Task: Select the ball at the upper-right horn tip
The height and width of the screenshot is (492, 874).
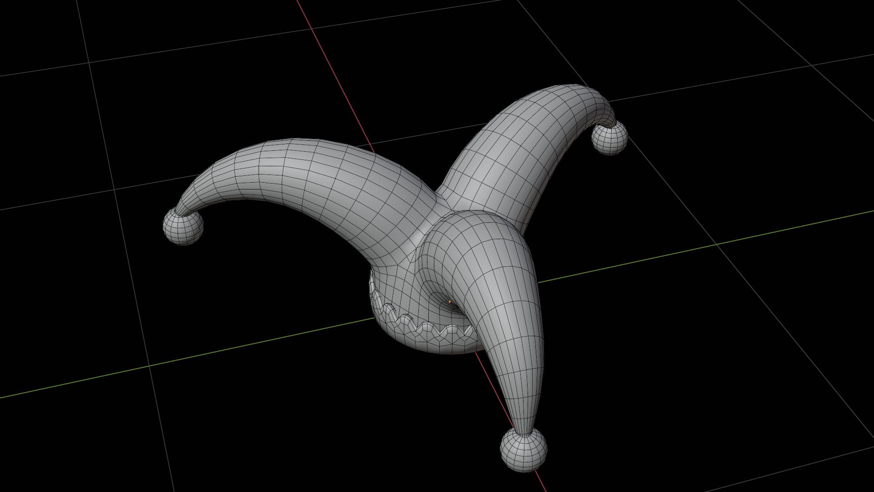Action: tap(609, 138)
